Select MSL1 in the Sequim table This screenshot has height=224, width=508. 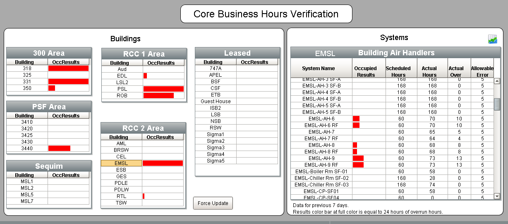(x=27, y=182)
